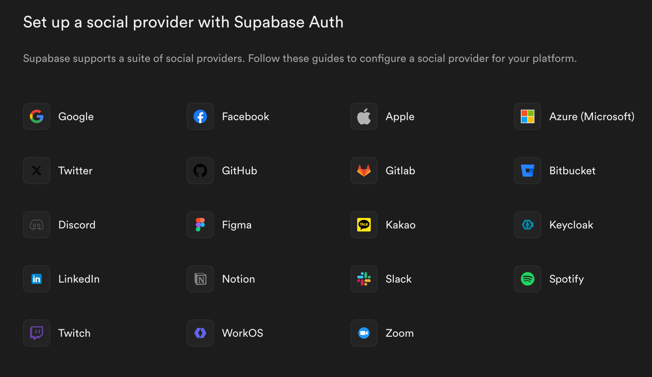
Task: Go to the Notion provider guide
Action: click(x=238, y=279)
